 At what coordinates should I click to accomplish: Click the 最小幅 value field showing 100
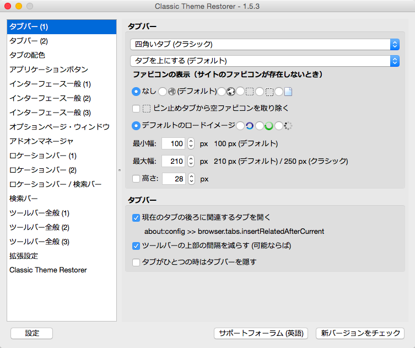[174, 143]
